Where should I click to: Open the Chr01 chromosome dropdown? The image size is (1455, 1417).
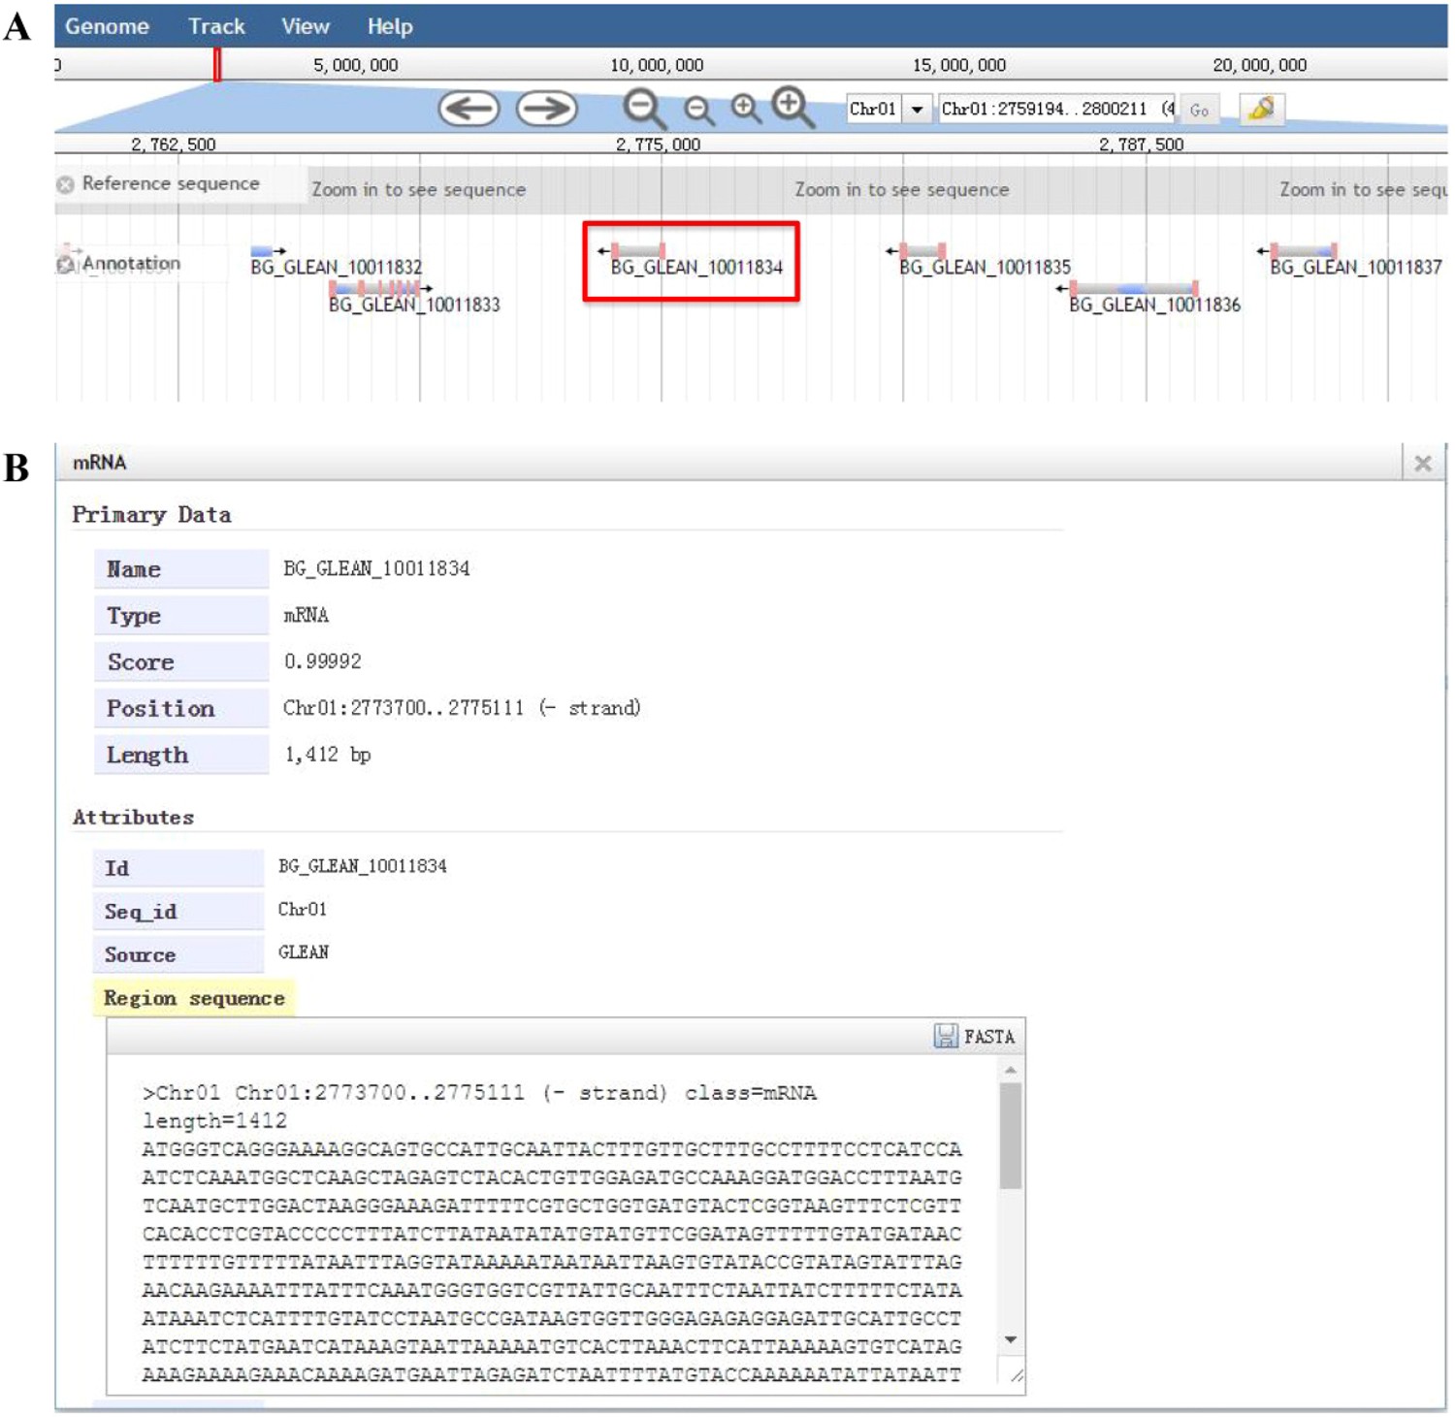pos(917,109)
